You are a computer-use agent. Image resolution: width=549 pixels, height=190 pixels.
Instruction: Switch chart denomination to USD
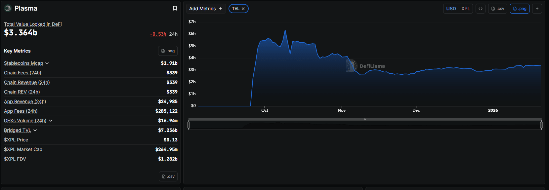point(451,9)
